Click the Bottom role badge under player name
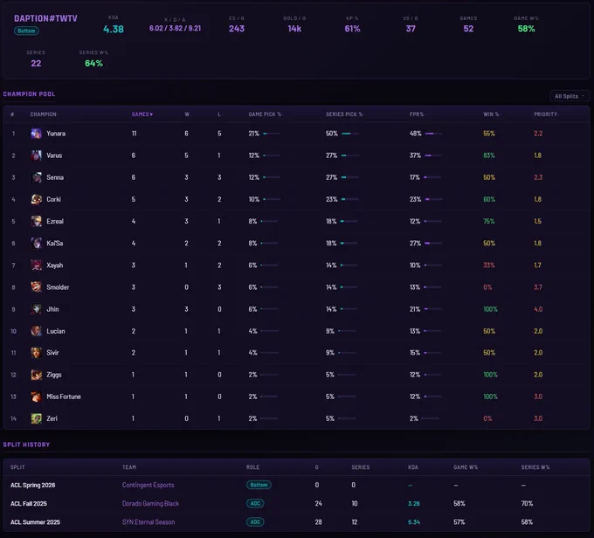 26,31
